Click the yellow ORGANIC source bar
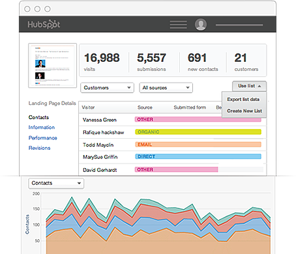Screen dimensions: 296x254 pyautogui.click(x=198, y=132)
